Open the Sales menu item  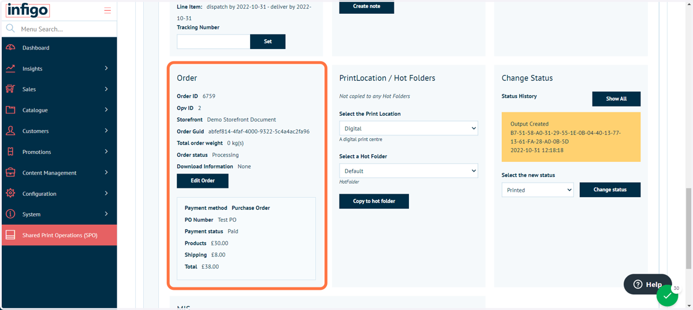tap(59, 89)
